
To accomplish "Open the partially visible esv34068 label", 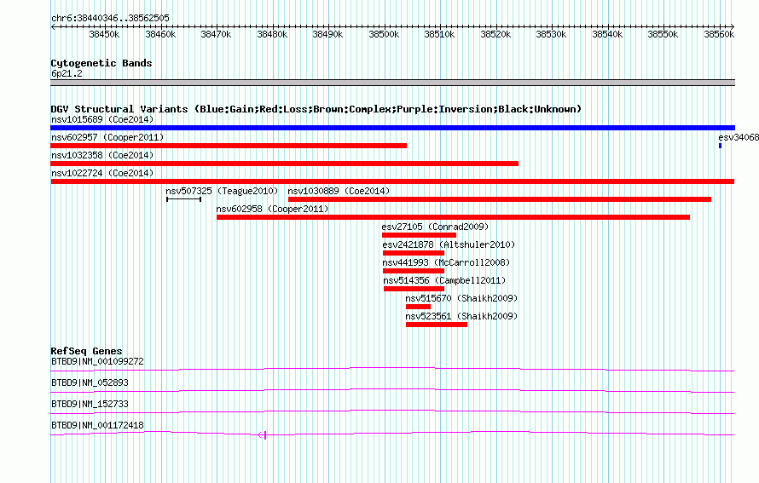I will pyautogui.click(x=739, y=137).
